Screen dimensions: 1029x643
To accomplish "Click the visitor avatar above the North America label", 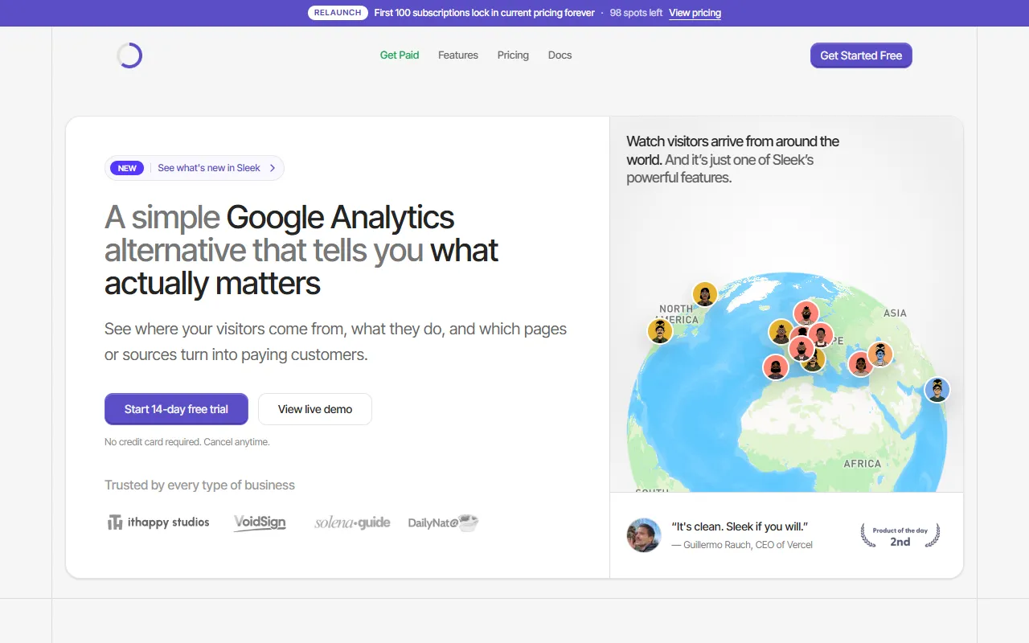I will point(705,294).
